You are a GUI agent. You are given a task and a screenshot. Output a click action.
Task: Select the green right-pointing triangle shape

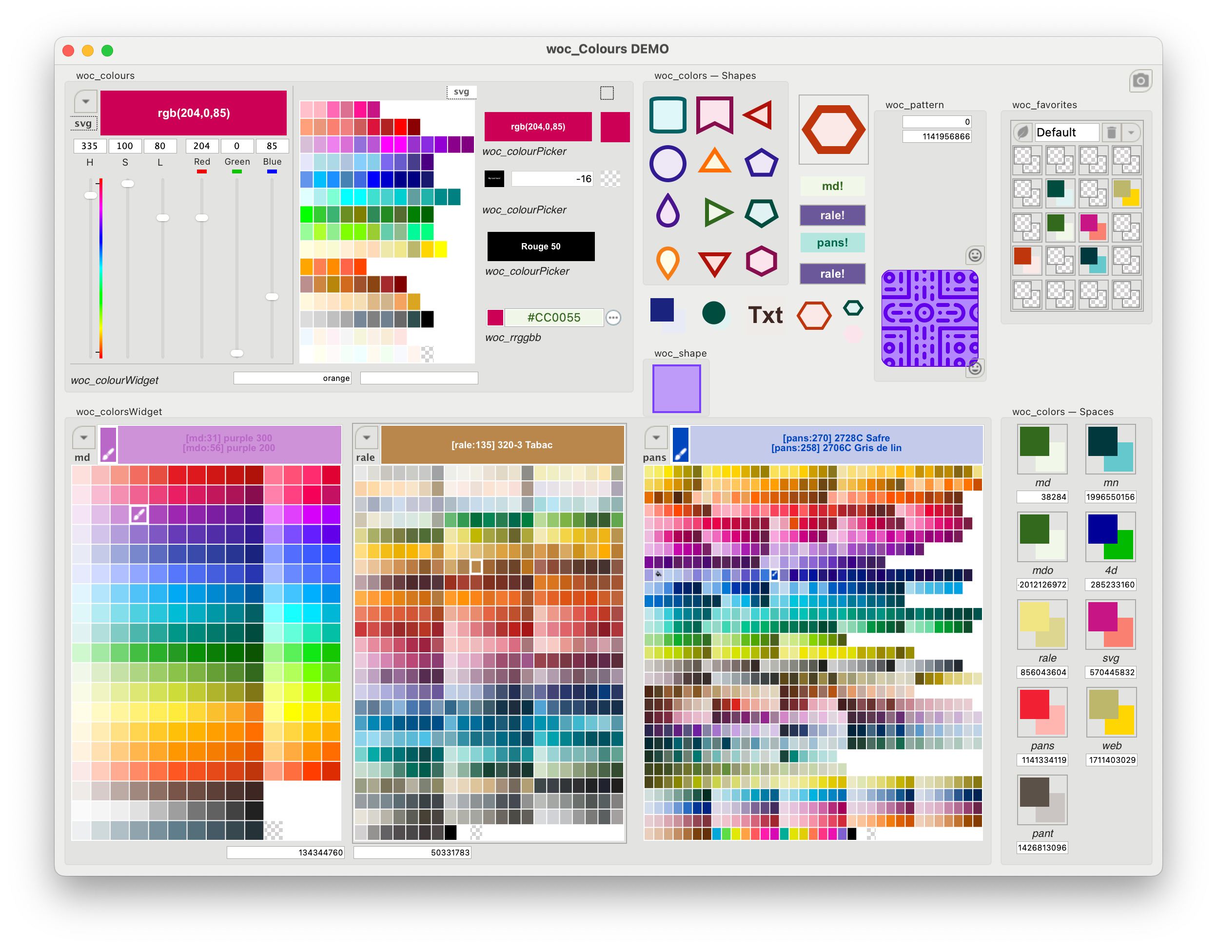tap(718, 212)
